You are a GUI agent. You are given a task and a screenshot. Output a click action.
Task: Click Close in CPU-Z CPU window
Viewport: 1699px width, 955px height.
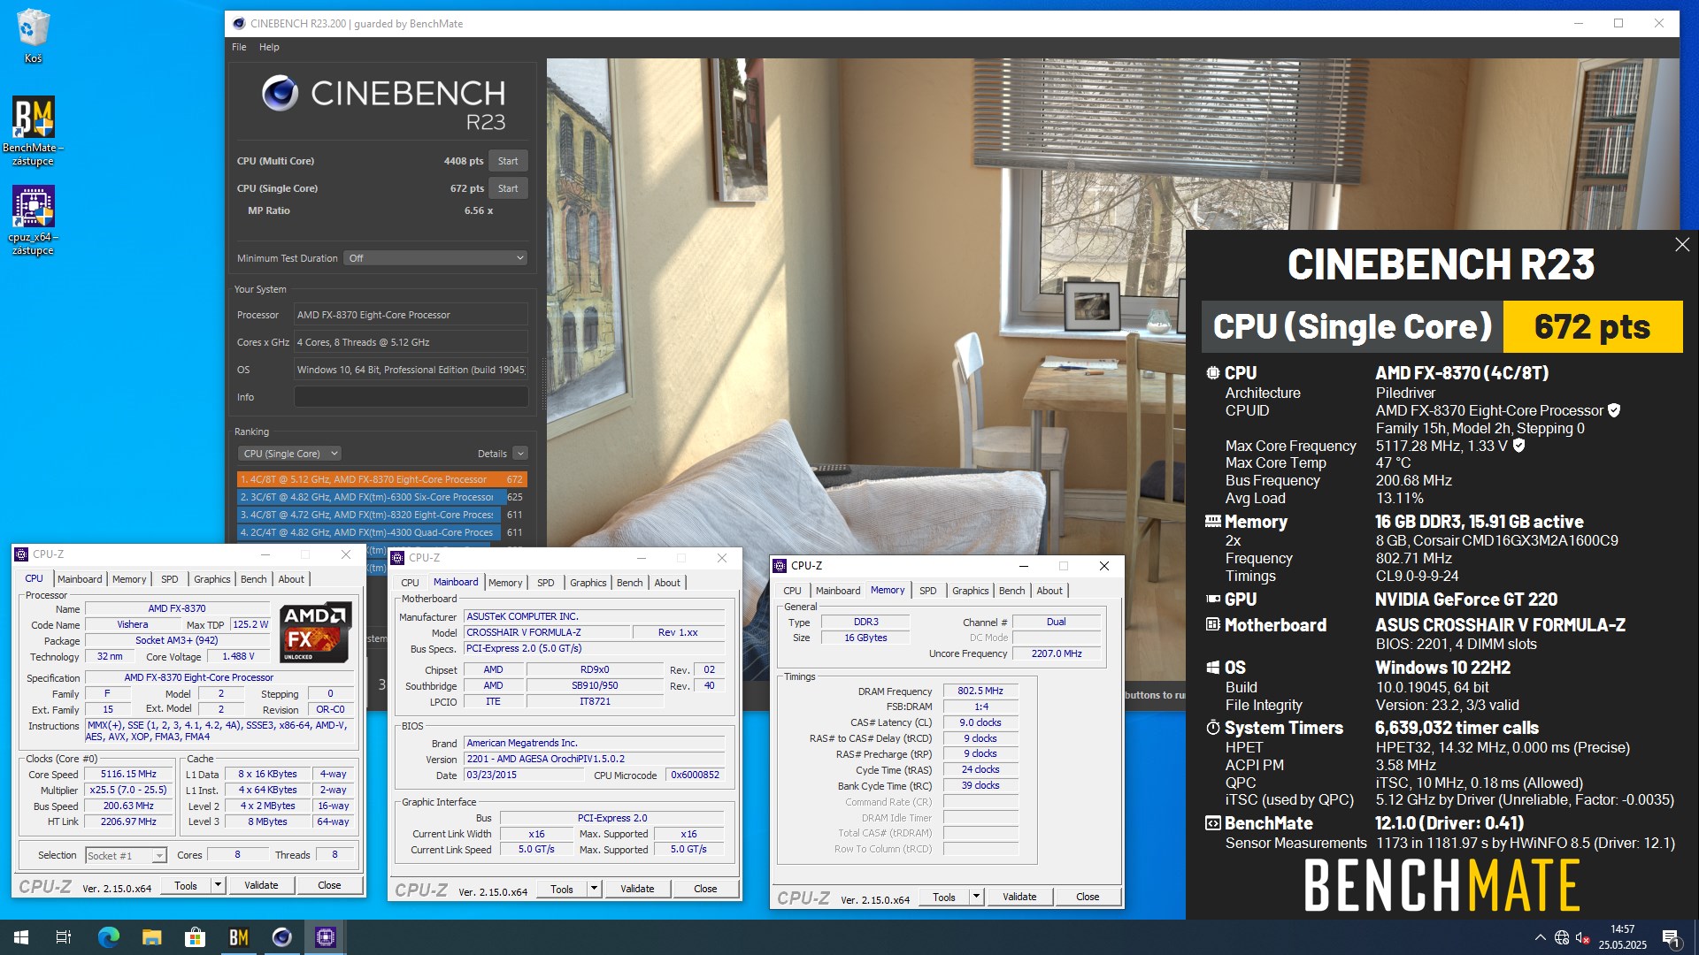pyautogui.click(x=329, y=885)
